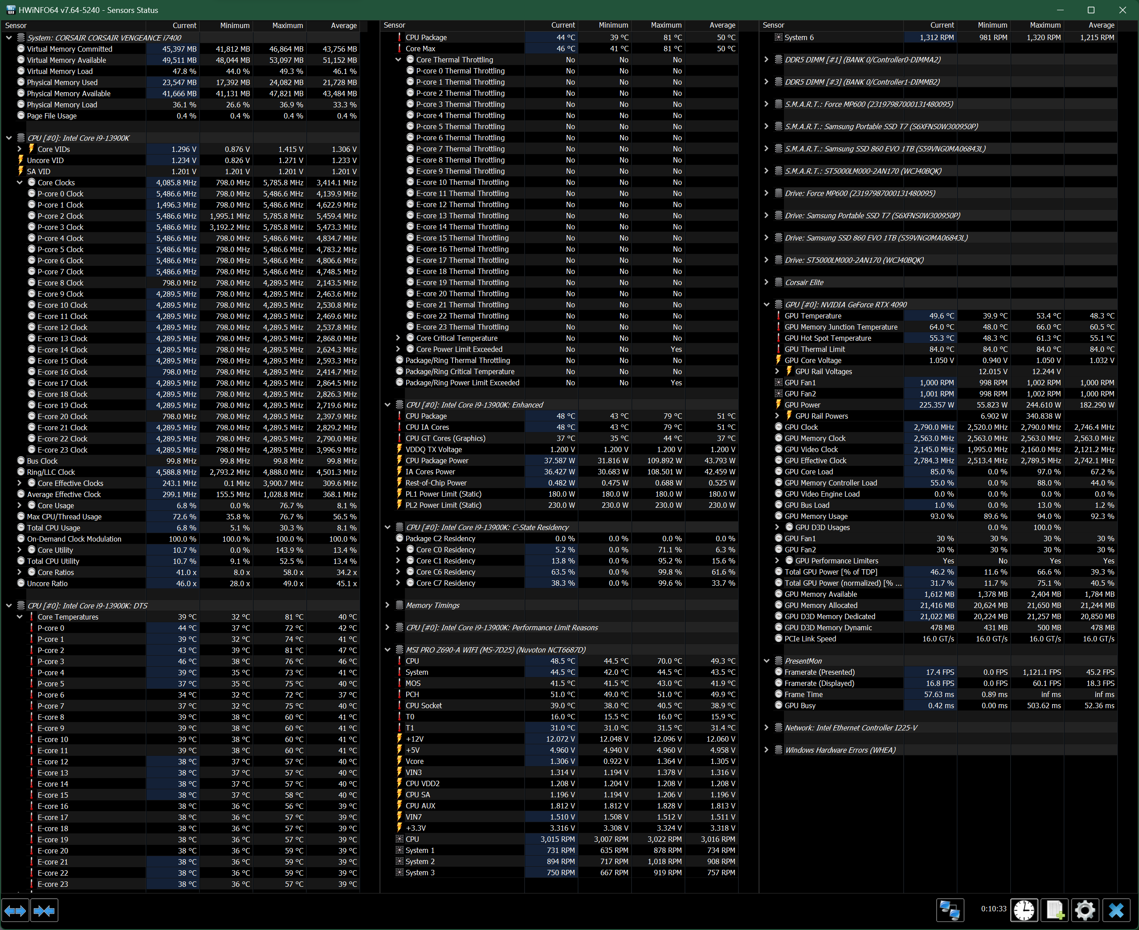
Task: Collapse the PresentMon group
Action: point(766,661)
